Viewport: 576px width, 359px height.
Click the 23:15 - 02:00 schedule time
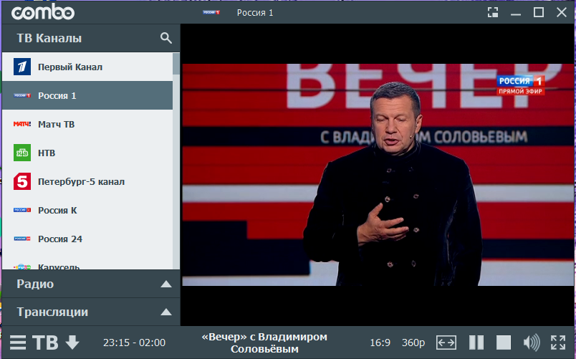pyautogui.click(x=134, y=343)
